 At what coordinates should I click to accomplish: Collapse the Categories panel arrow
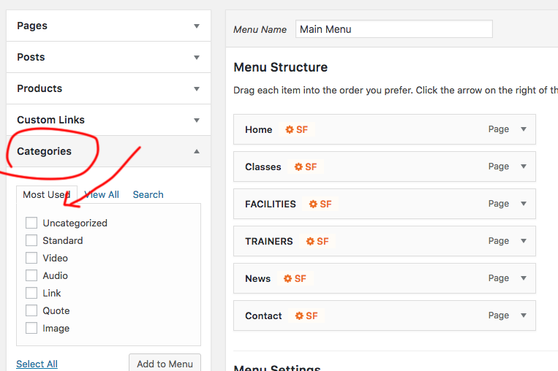(x=196, y=151)
